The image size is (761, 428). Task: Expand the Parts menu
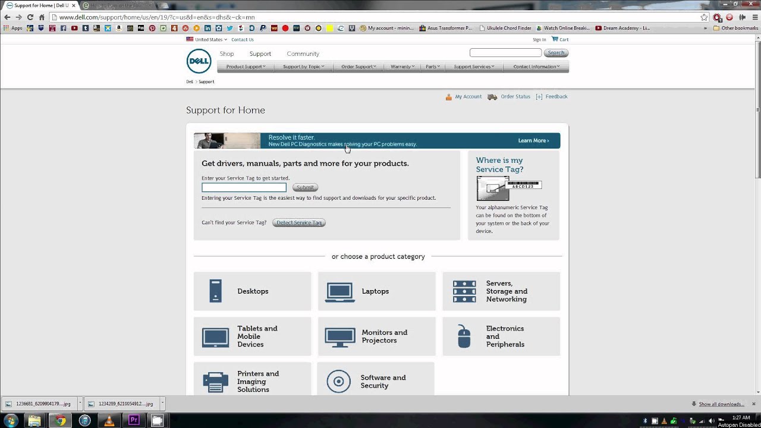pyautogui.click(x=433, y=67)
